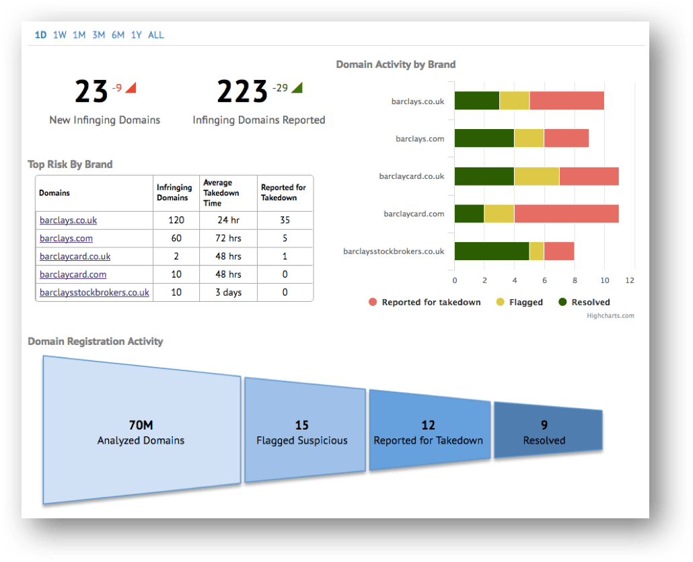Click the Domain Activity by Brand title

click(x=396, y=65)
